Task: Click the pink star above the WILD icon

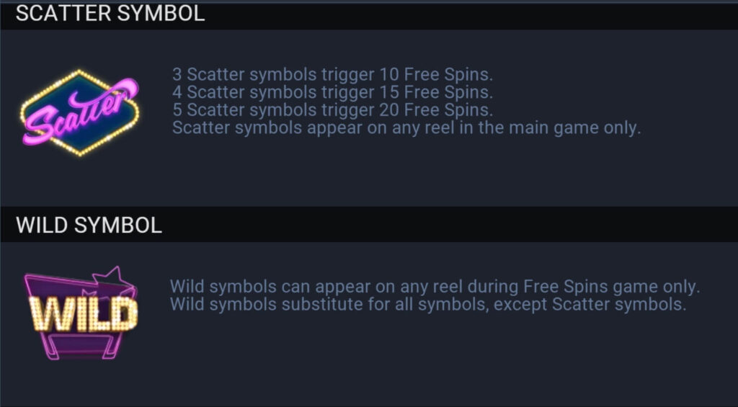Action: (115, 277)
